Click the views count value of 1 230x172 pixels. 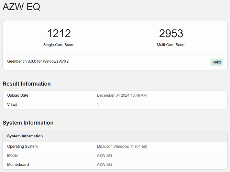click(x=98, y=104)
